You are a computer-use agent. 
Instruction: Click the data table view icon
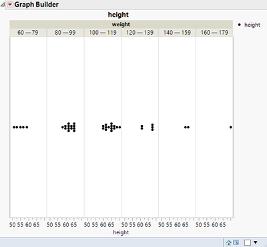point(236,242)
